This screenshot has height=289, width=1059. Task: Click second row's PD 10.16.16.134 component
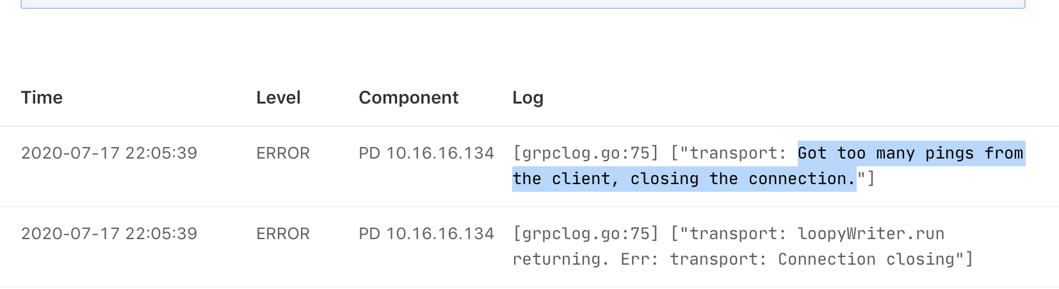[x=426, y=234]
